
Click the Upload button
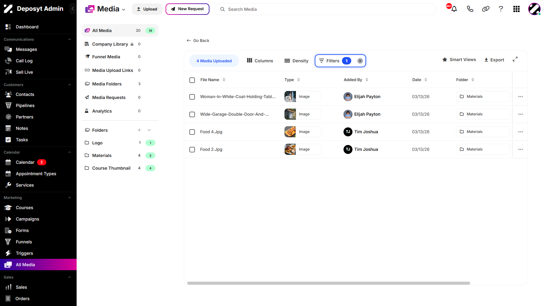[x=147, y=9]
